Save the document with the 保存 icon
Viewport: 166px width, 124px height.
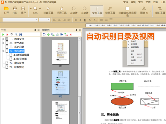tap(23, 10)
